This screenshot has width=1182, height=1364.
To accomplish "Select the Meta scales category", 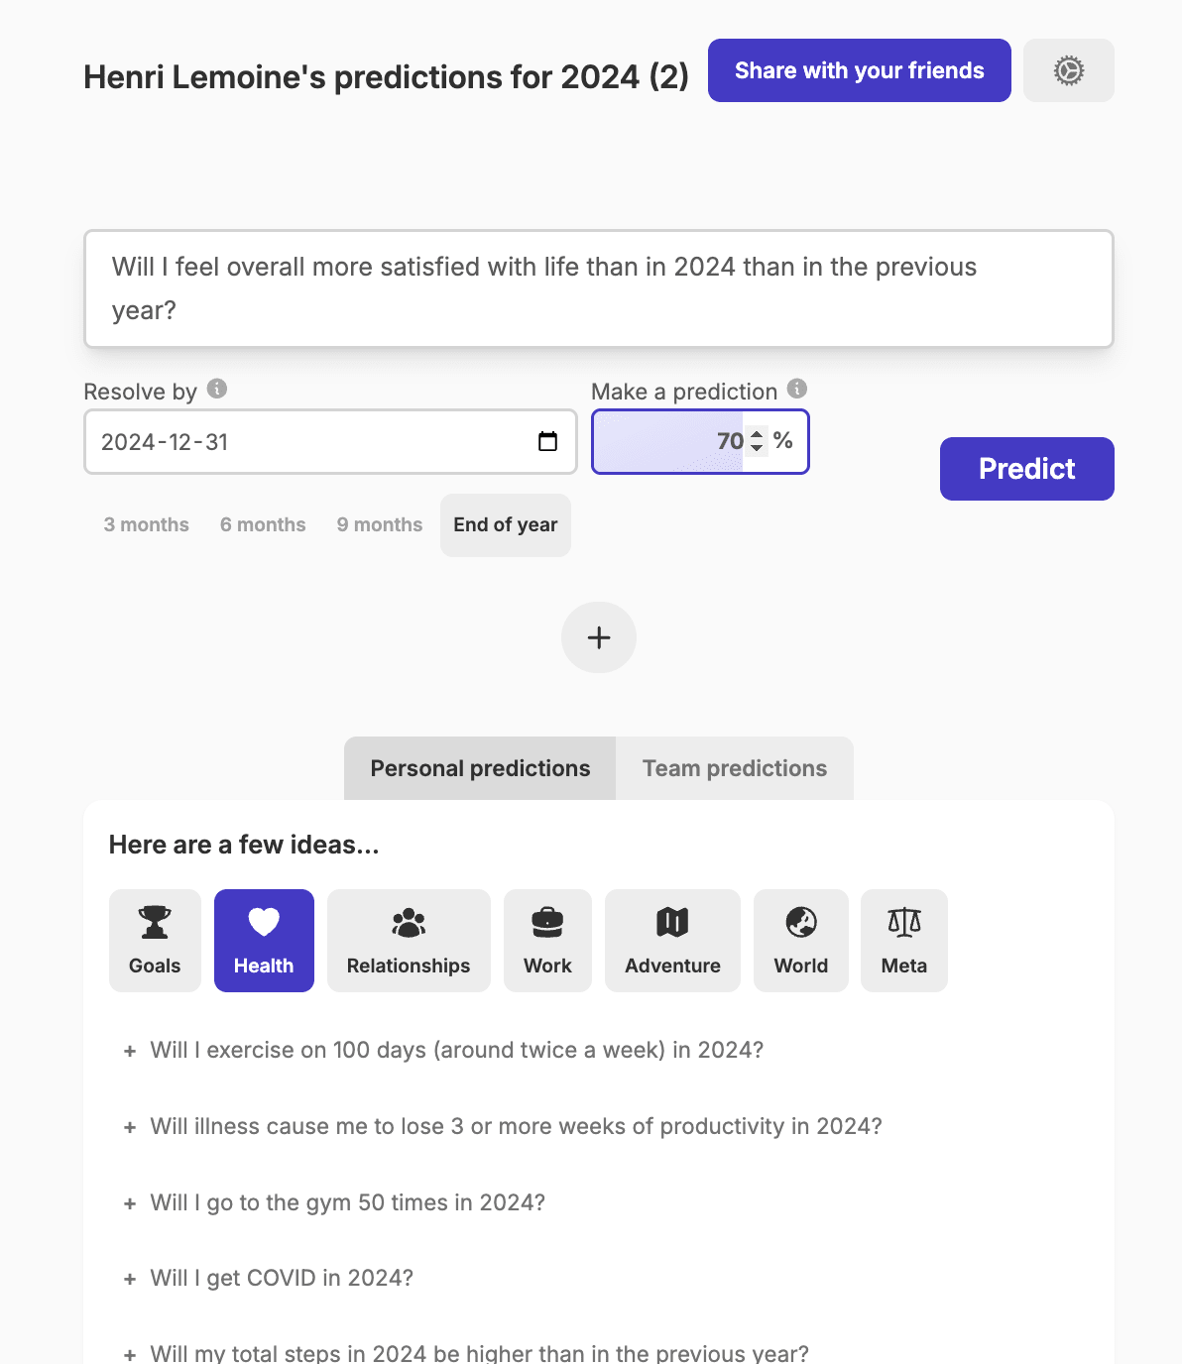I will click(x=903, y=941).
